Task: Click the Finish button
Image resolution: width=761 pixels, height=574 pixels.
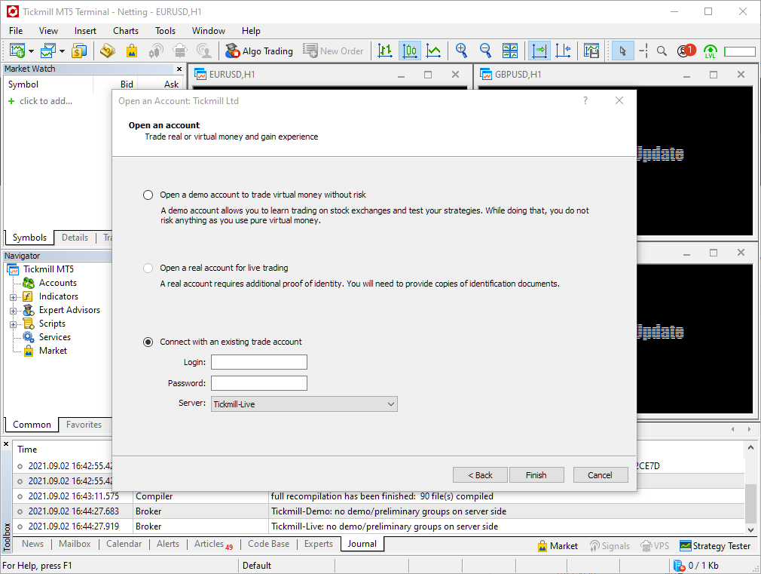Action: (536, 475)
